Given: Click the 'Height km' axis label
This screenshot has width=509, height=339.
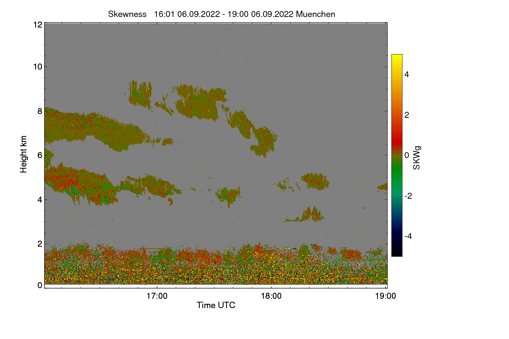Looking at the screenshot, I should 24,154.
